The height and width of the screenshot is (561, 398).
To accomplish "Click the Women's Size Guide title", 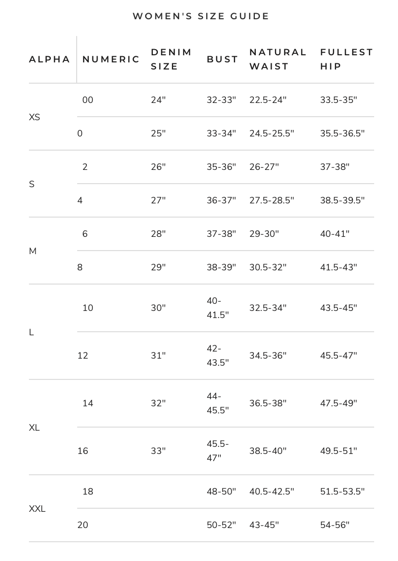I will (201, 16).
